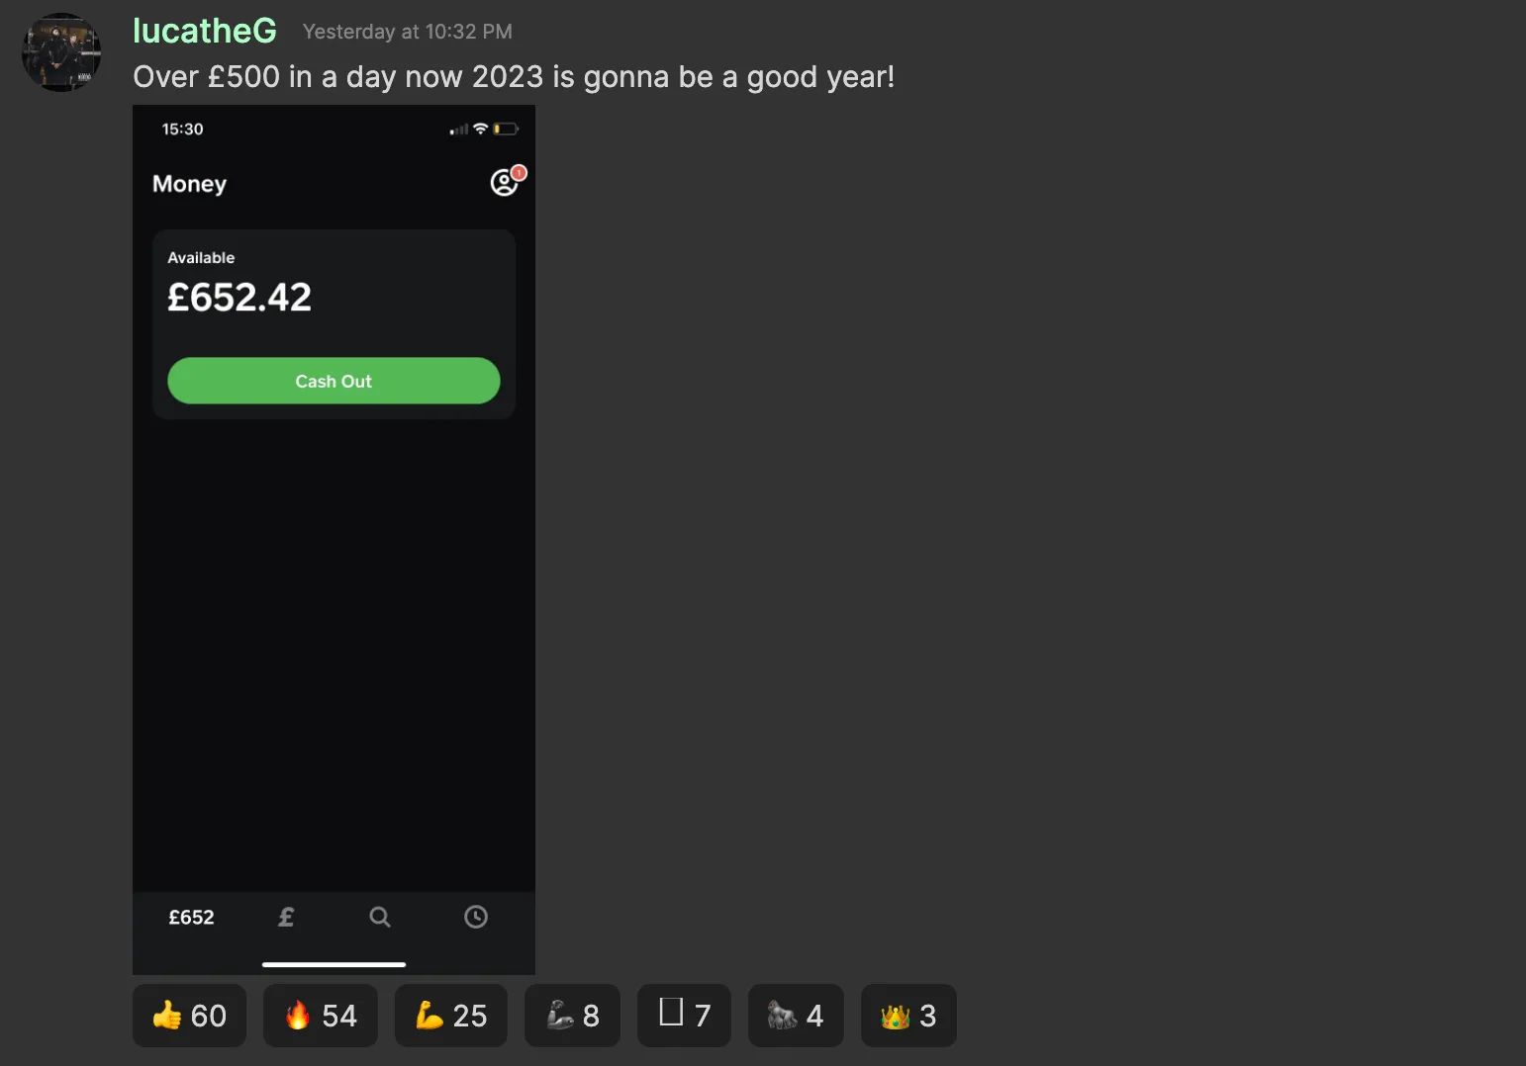Click the Available £652.42 balance amount
Image resolution: width=1526 pixels, height=1066 pixels.
pos(239,298)
